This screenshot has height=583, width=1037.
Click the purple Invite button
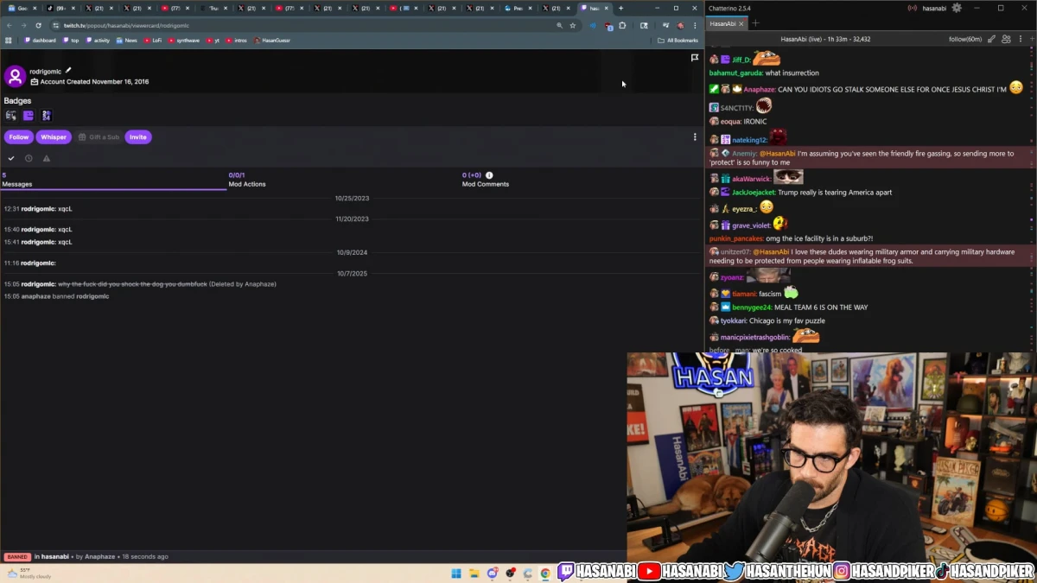tap(138, 136)
